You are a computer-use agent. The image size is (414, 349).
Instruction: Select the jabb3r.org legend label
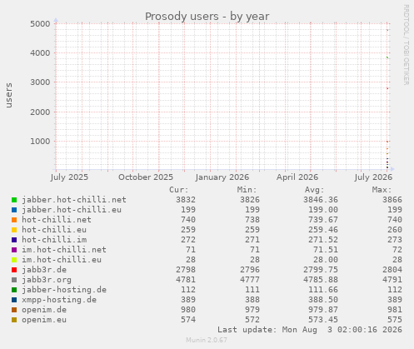coord(47,280)
